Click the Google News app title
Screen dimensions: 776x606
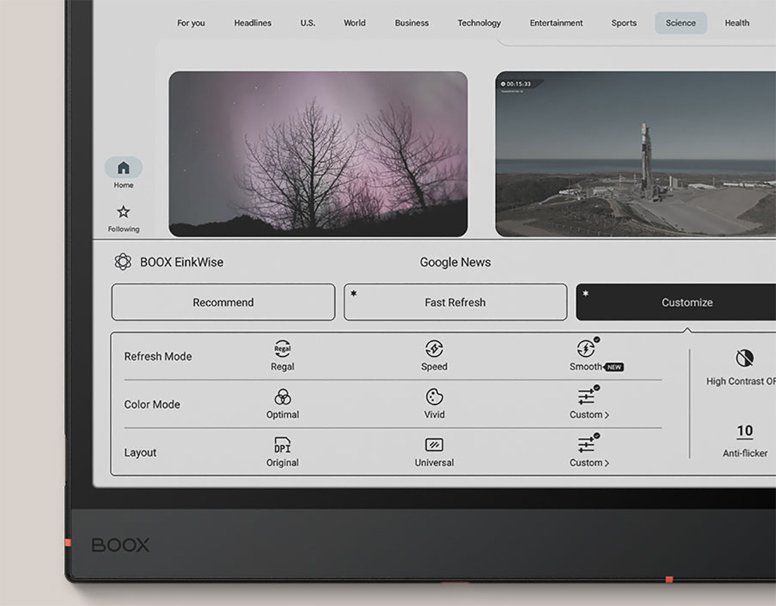[455, 262]
